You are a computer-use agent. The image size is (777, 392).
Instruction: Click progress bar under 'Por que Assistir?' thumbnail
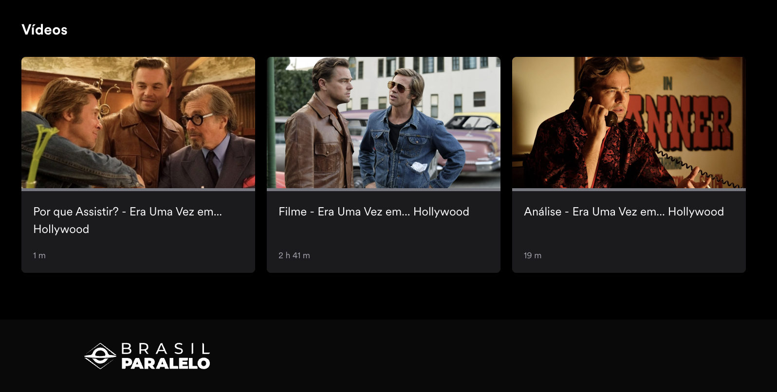click(138, 190)
